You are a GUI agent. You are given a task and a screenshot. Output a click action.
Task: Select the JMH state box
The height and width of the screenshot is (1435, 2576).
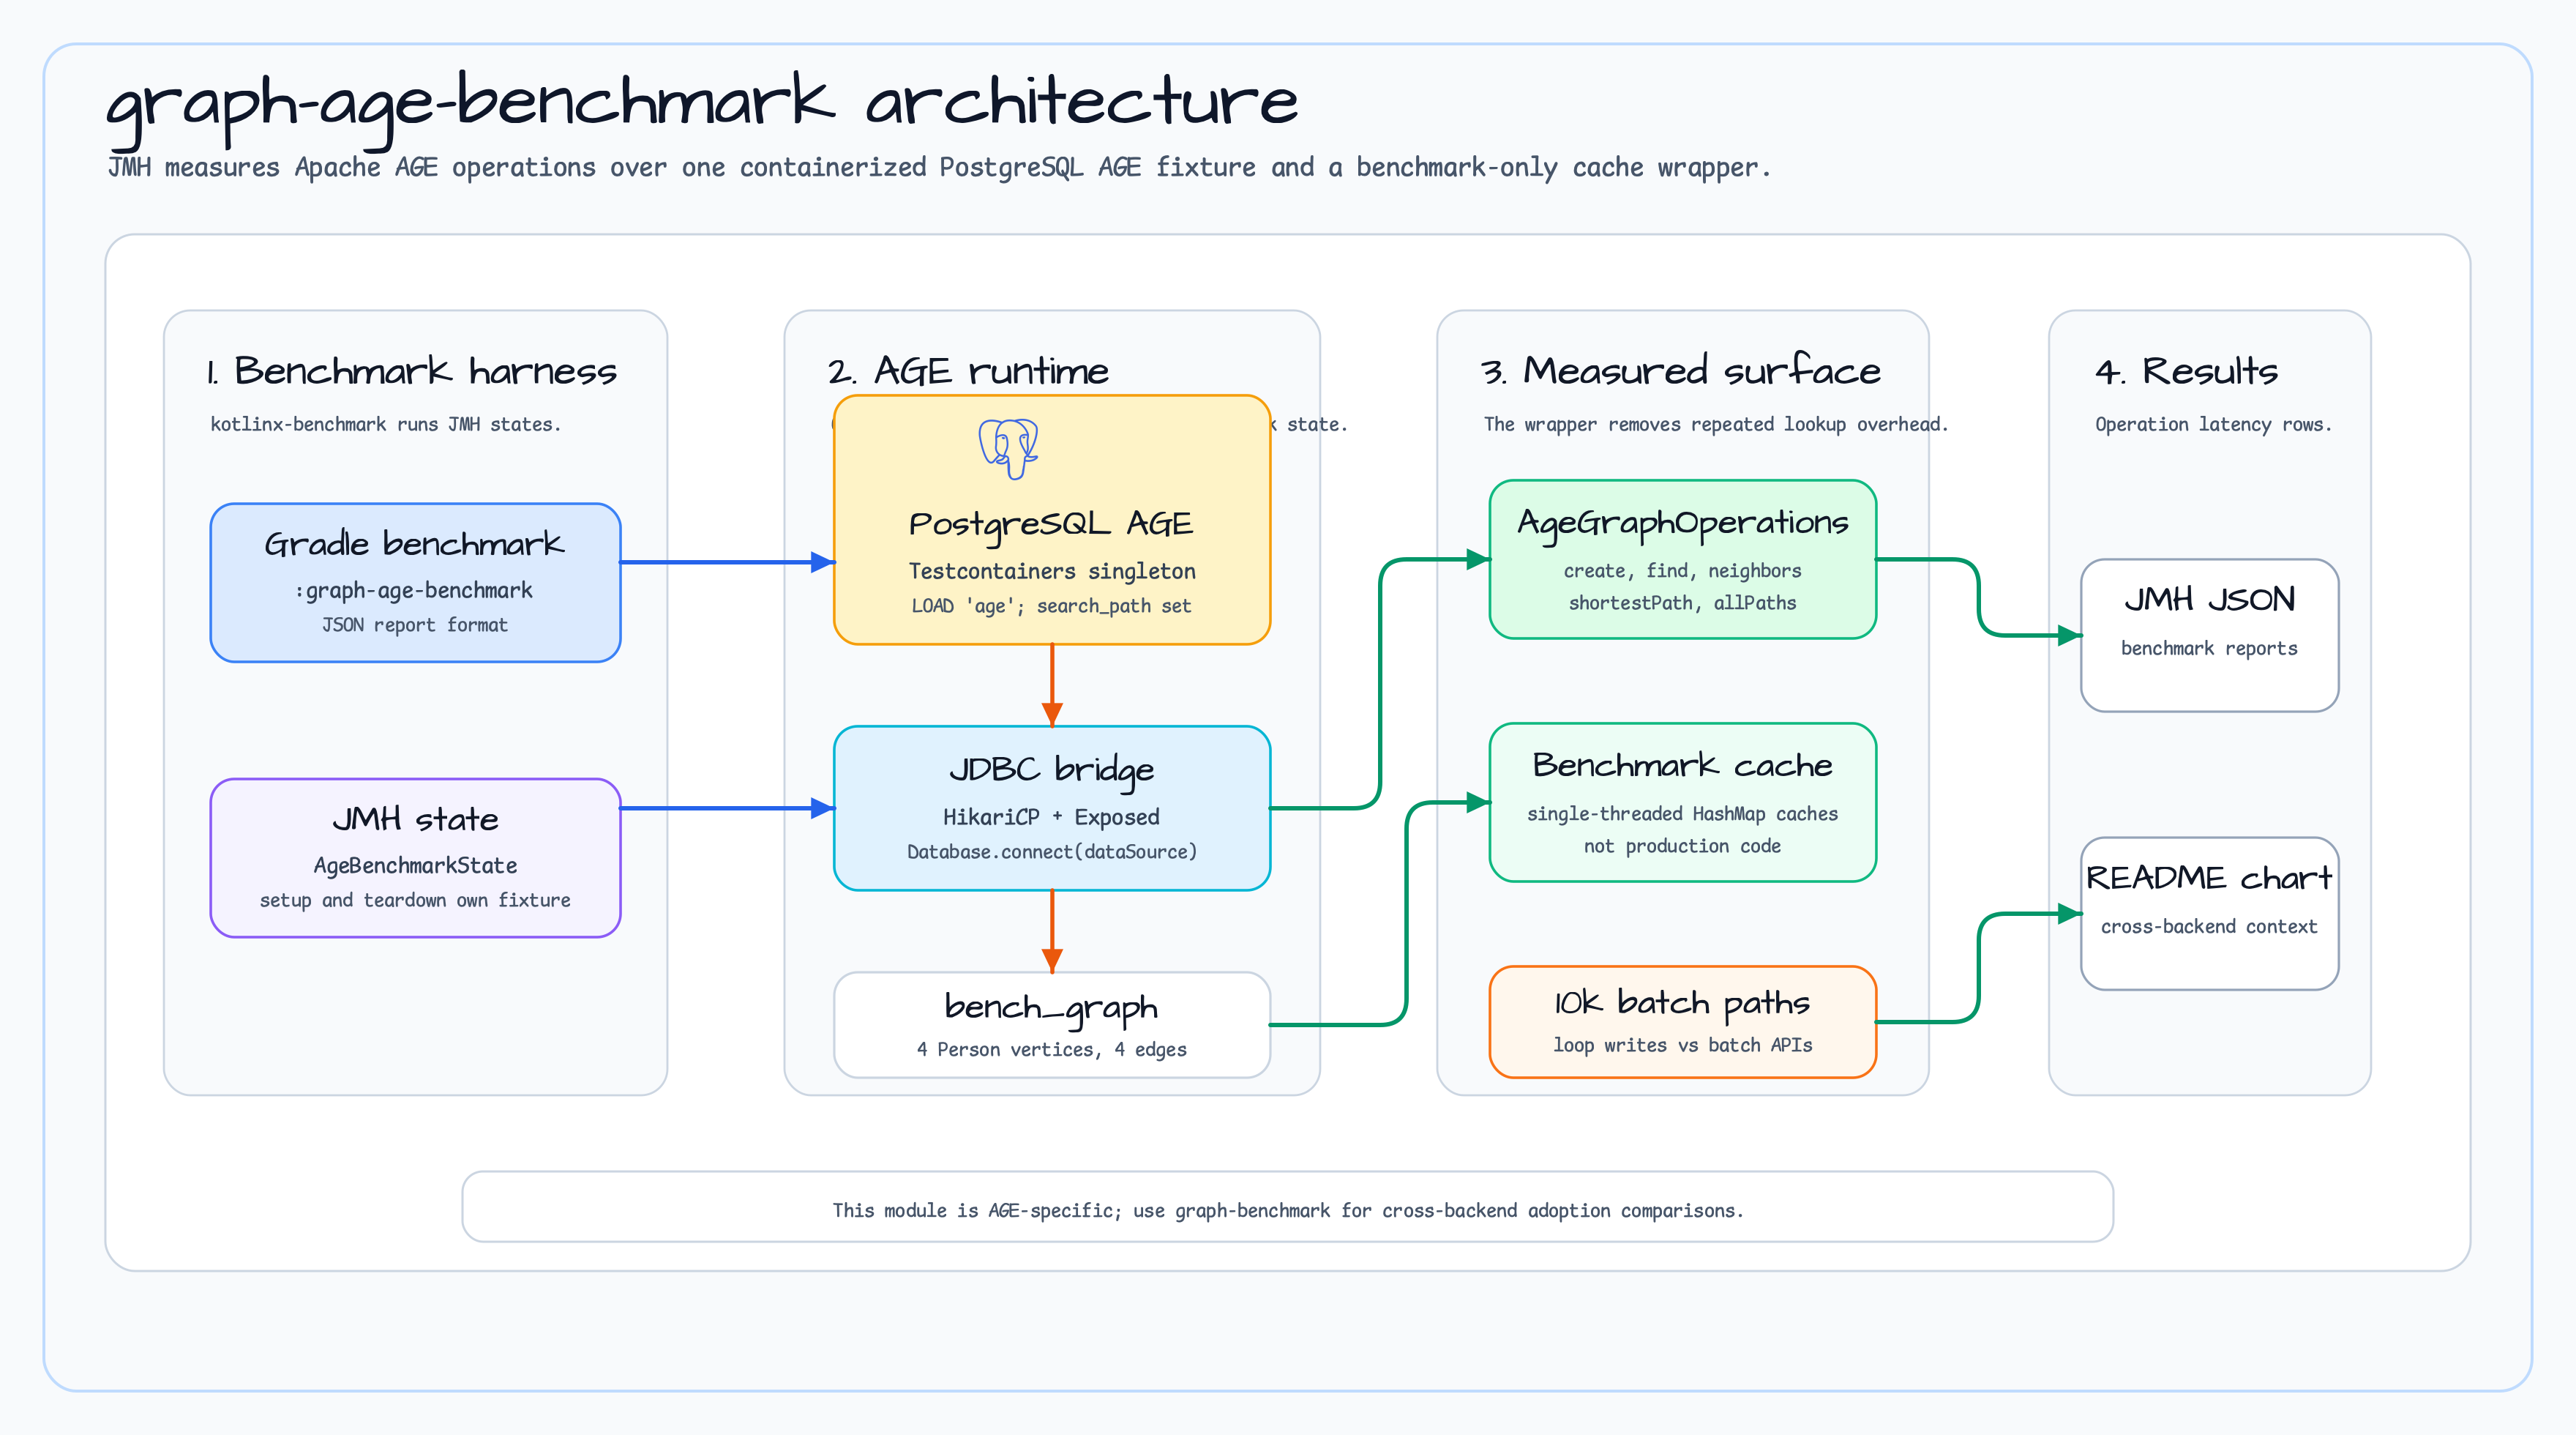[x=415, y=857]
